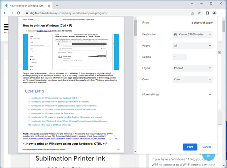This screenshot has width=227, height=168.
Task: Select the 'How to print on Windows' browser tab
Action: click(27, 6)
